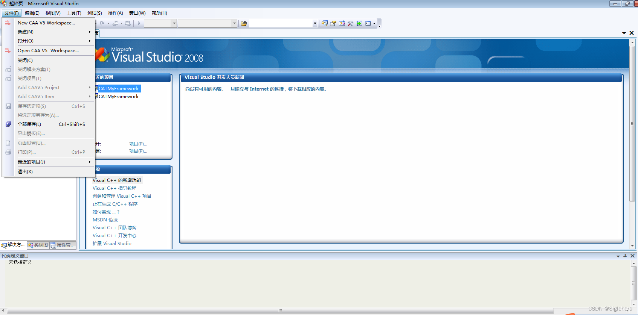Open the find combo box dropdown arrow
This screenshot has width=638, height=315.
[x=315, y=23]
